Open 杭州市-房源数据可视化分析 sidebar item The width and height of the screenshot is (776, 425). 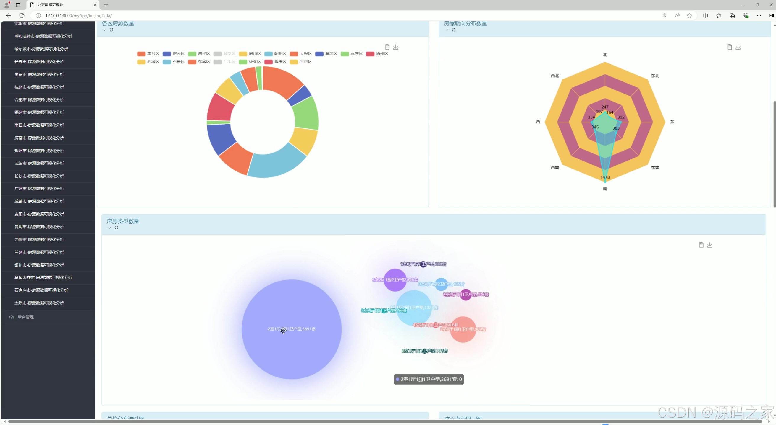pyautogui.click(x=39, y=87)
